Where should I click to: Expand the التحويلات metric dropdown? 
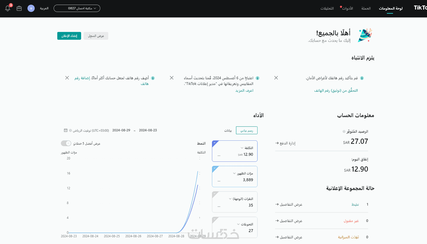point(238,224)
